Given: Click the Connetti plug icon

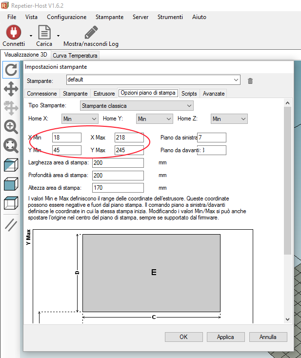Looking at the screenshot, I should click(x=13, y=33).
